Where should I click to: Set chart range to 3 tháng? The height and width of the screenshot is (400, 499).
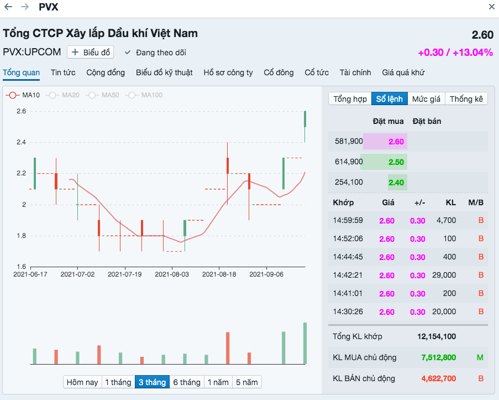[152, 382]
